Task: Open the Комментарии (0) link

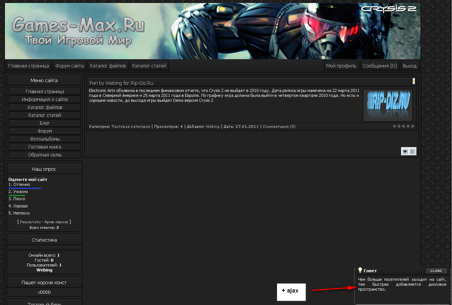Action: [279, 126]
